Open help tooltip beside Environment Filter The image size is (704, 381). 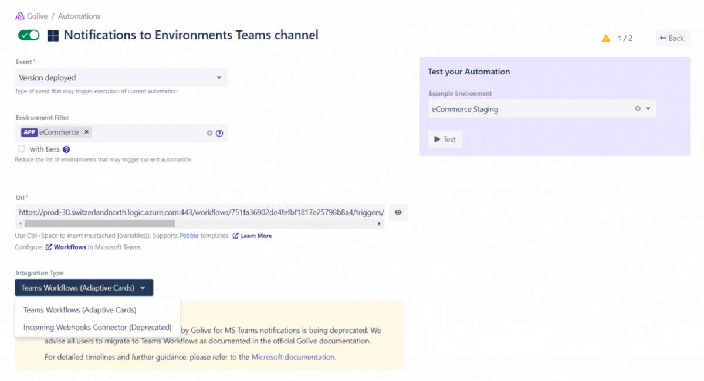click(x=219, y=133)
